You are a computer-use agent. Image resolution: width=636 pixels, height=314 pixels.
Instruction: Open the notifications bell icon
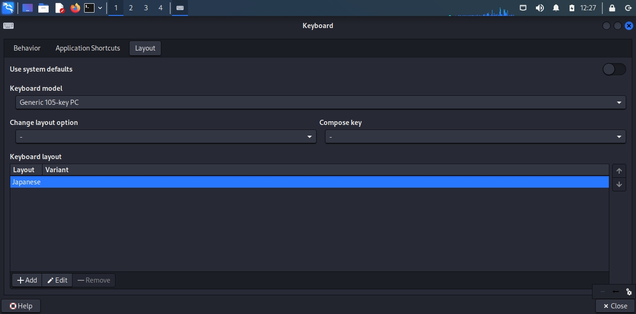(556, 8)
